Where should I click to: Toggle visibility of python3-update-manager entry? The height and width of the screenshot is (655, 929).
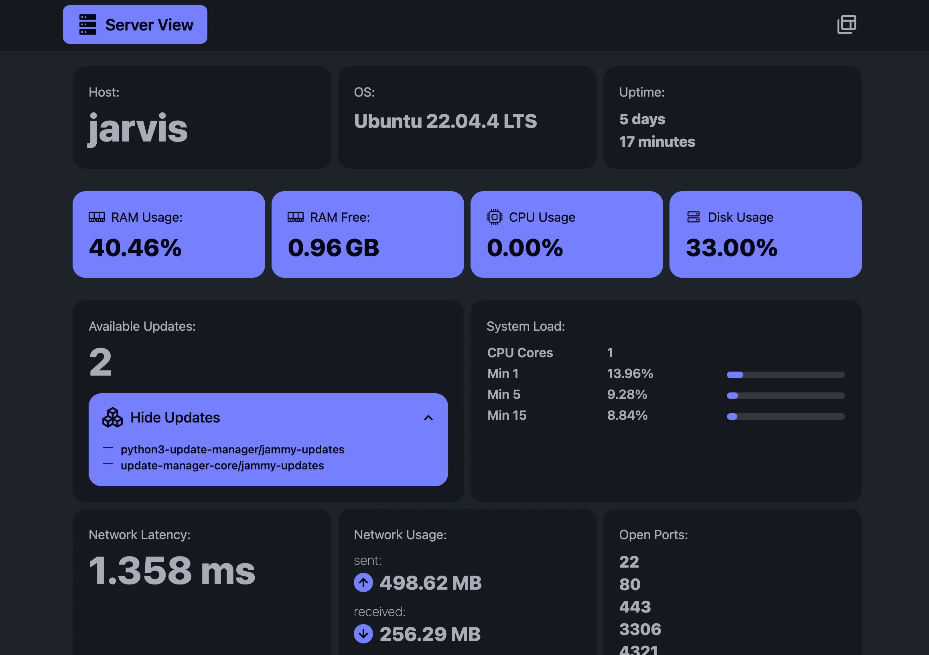click(232, 449)
